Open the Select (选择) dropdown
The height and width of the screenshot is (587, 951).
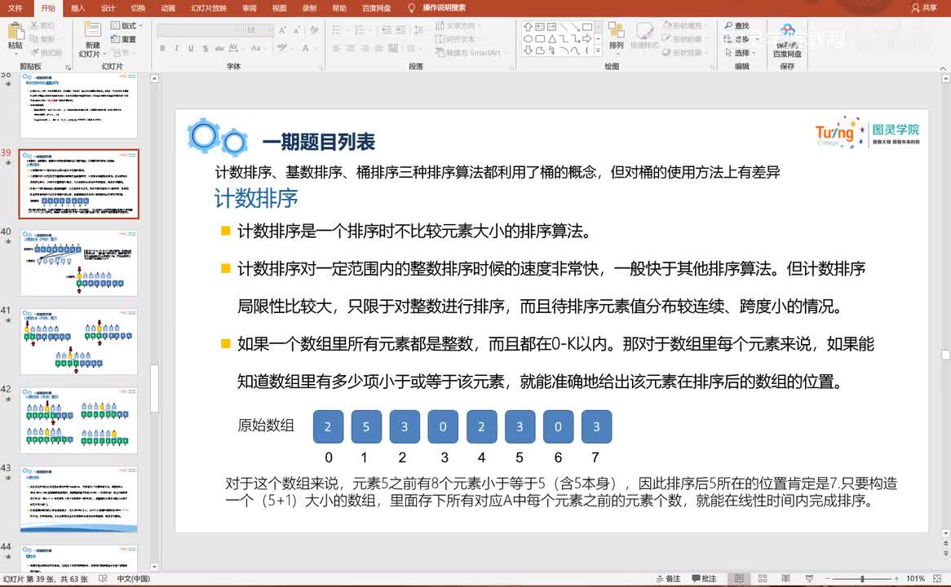pyautogui.click(x=740, y=53)
